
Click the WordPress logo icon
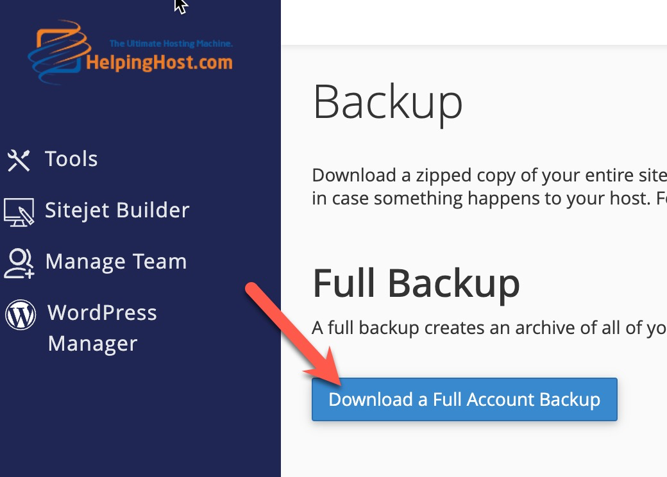21,315
